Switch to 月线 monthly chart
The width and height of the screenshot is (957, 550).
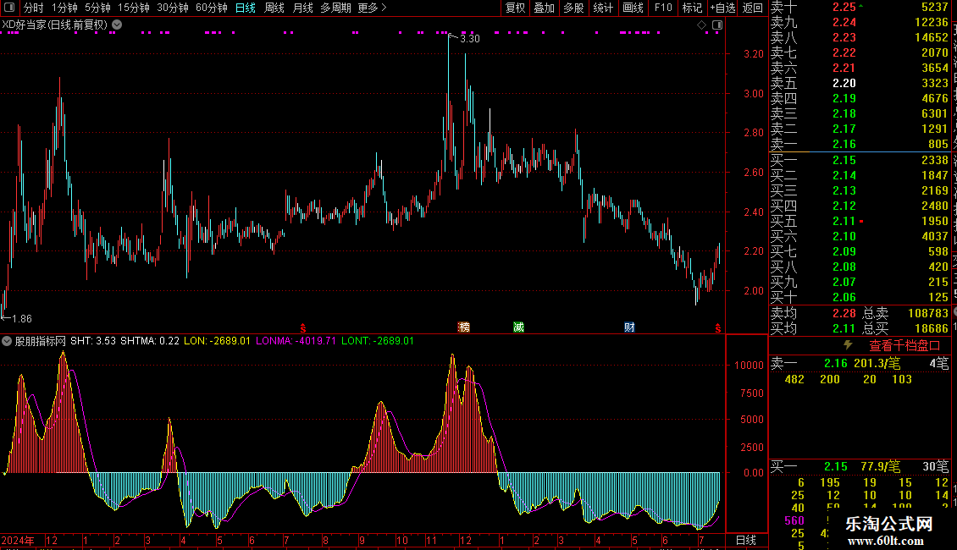pyautogui.click(x=302, y=8)
